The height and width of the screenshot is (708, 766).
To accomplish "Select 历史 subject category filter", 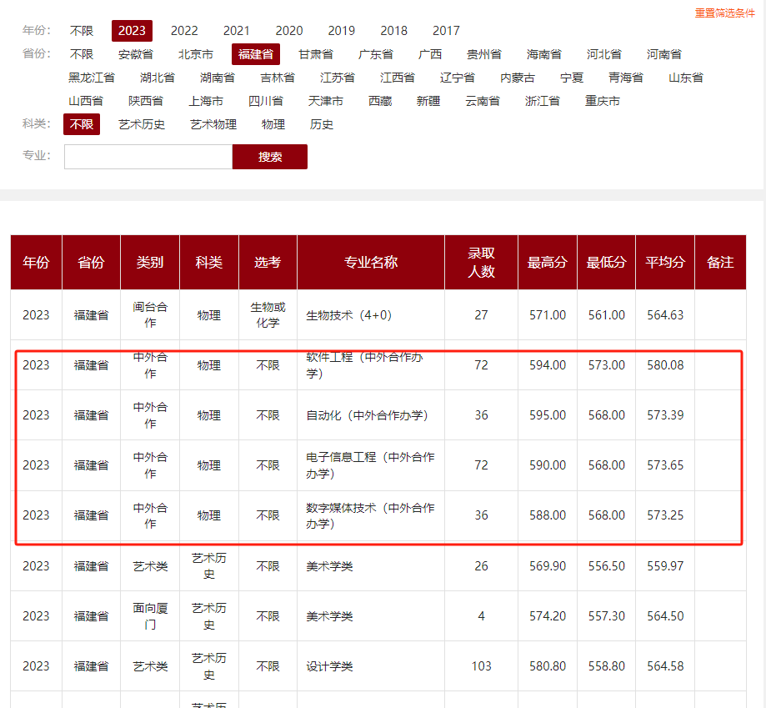I will click(322, 124).
